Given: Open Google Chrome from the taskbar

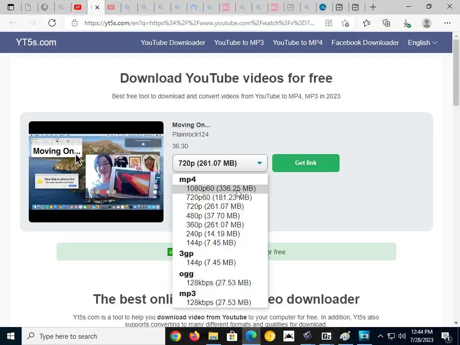Looking at the screenshot, I should click(x=176, y=336).
